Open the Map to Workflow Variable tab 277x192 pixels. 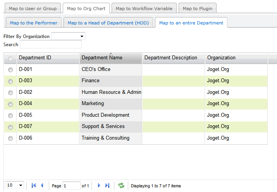pyautogui.click(x=144, y=9)
